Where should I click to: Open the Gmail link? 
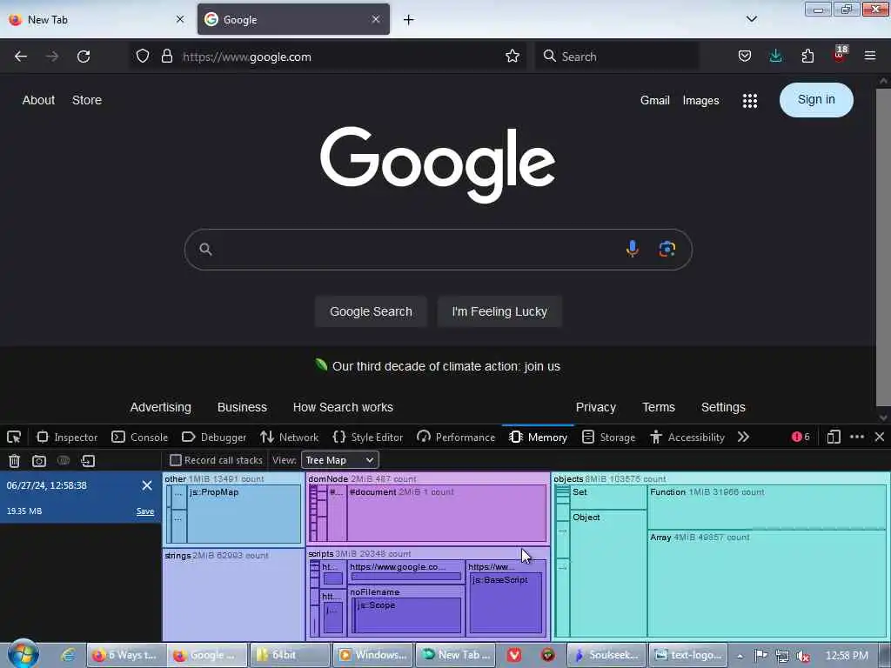click(654, 101)
